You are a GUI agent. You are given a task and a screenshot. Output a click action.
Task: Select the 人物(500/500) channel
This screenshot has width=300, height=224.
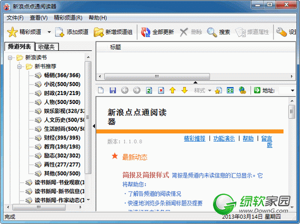pyautogui.click(x=62, y=102)
